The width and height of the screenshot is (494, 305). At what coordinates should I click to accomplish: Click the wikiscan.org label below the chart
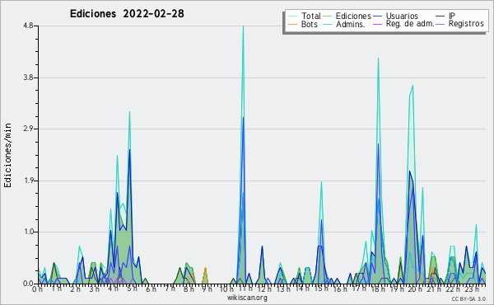[247, 298]
